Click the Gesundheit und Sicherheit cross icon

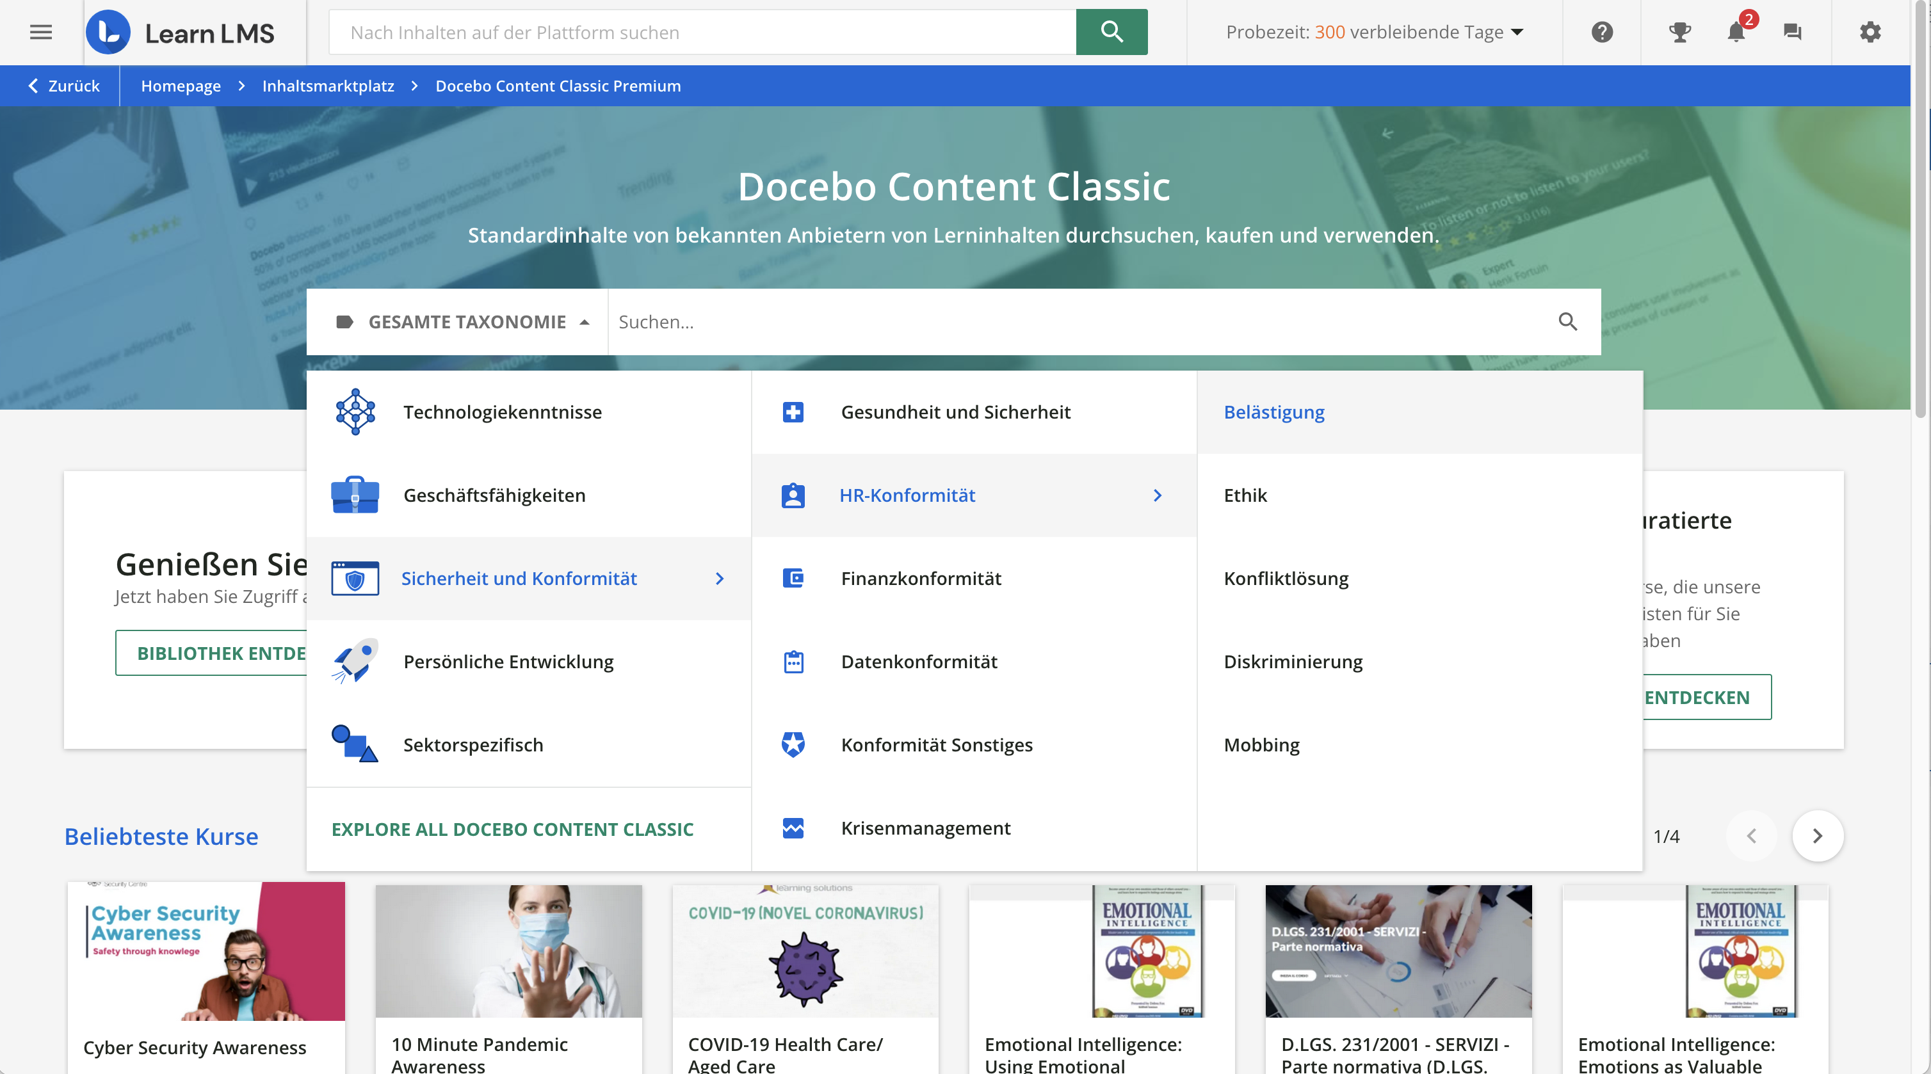coord(793,412)
